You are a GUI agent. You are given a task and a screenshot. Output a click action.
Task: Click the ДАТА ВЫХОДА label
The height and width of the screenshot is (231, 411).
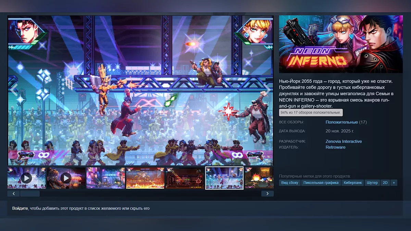click(x=292, y=131)
